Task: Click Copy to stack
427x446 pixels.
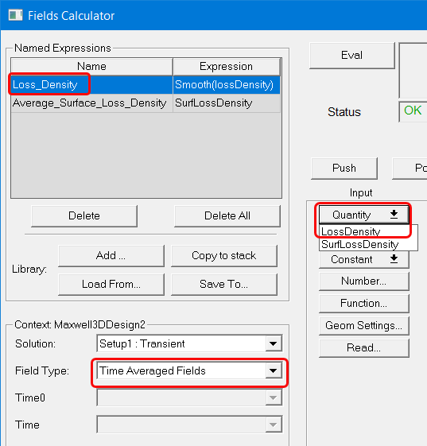Action: tap(224, 256)
